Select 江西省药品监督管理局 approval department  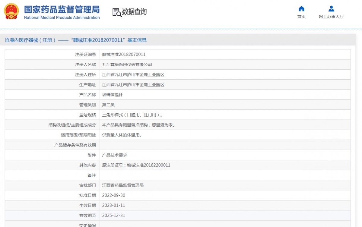(123, 185)
